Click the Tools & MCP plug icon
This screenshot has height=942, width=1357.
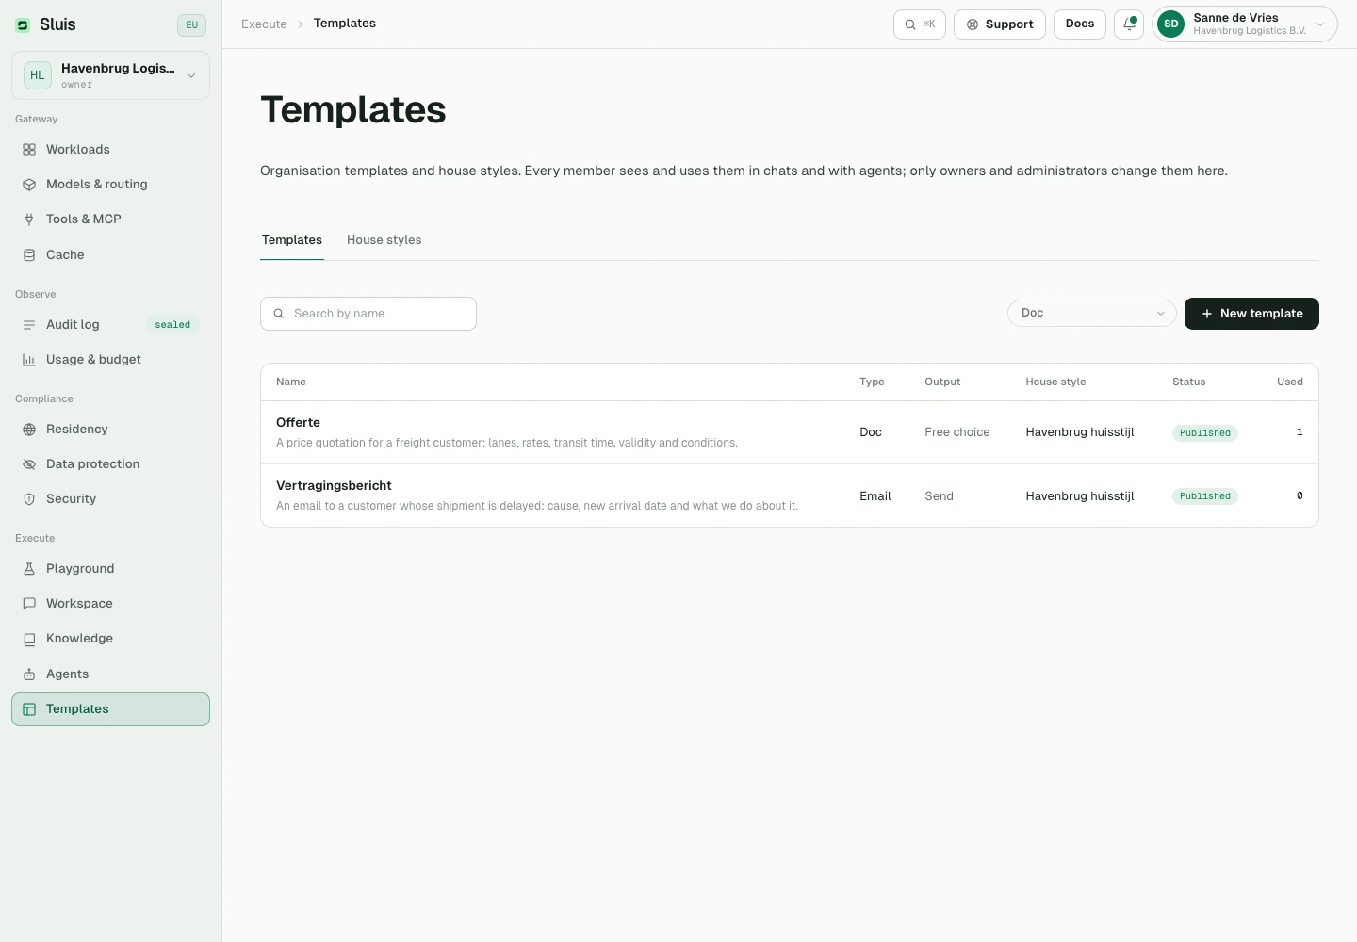tap(29, 219)
